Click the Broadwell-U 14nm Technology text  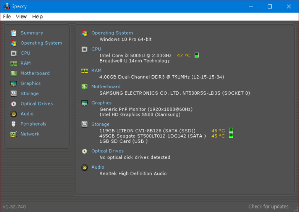click(x=135, y=61)
